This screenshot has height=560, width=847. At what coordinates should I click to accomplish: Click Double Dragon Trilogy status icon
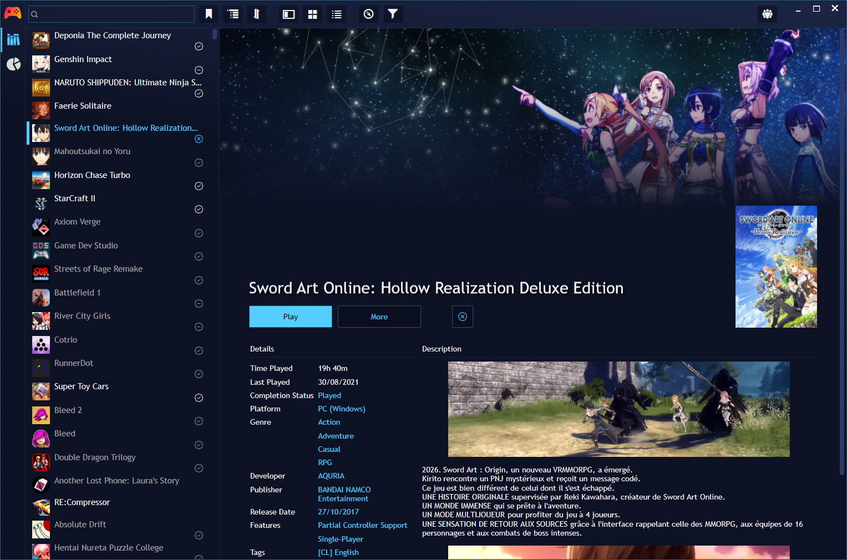click(x=199, y=468)
